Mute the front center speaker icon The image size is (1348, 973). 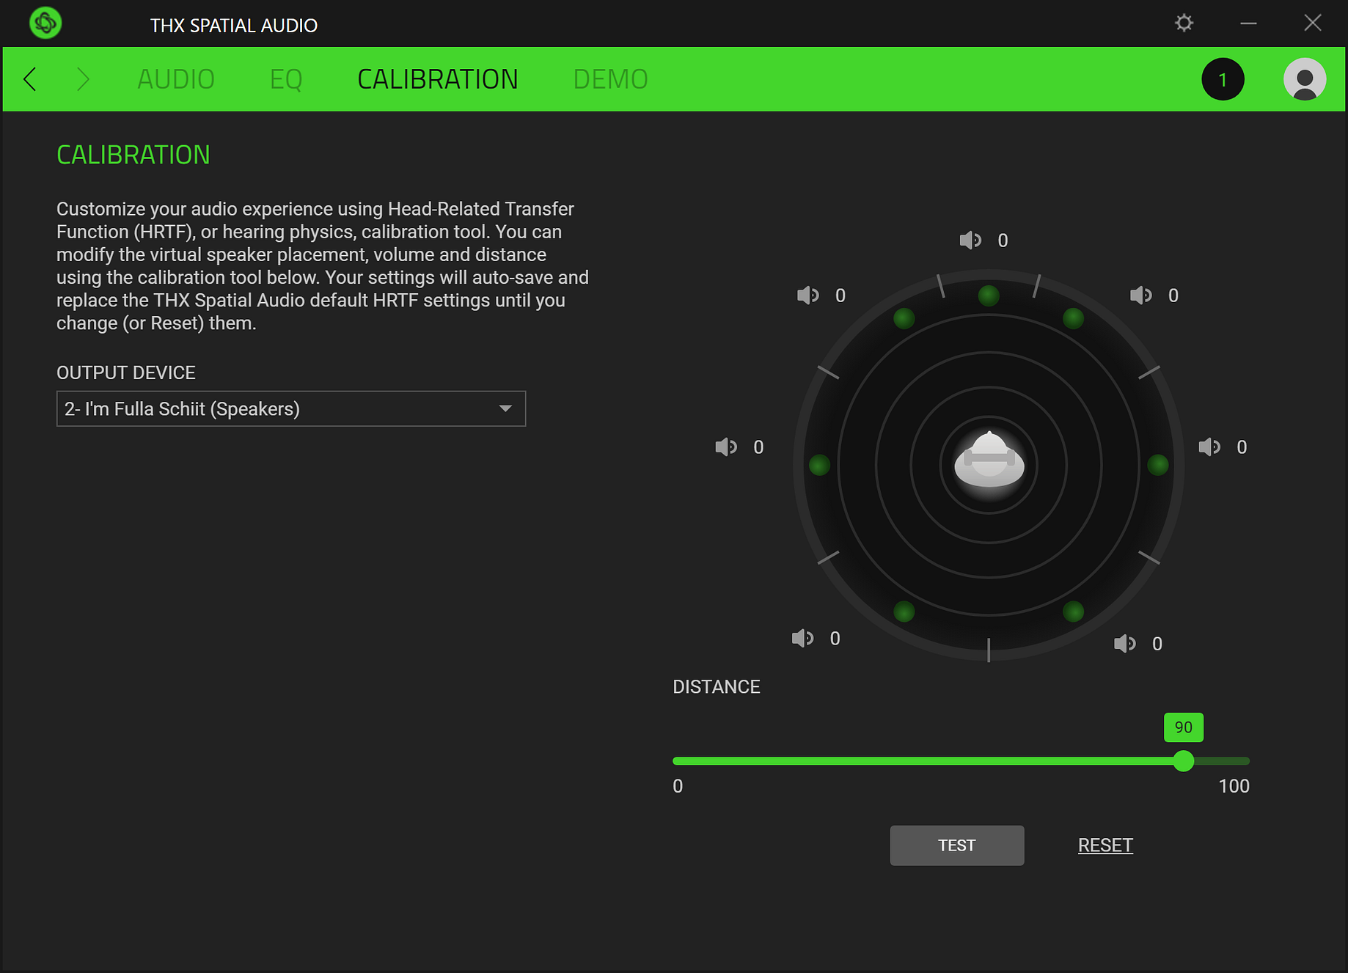pyautogui.click(x=970, y=240)
